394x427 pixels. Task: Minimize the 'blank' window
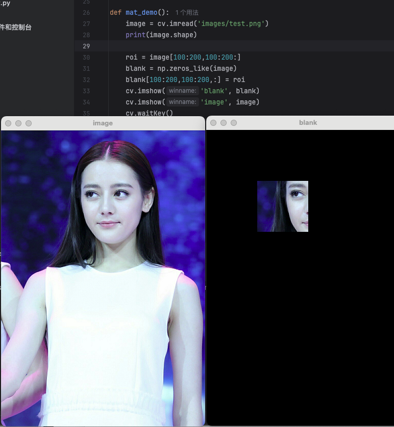point(224,123)
